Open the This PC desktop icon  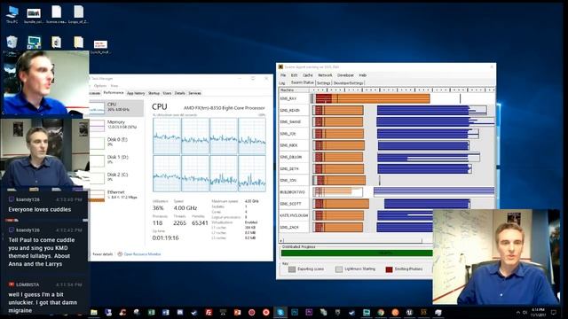pyautogui.click(x=12, y=14)
